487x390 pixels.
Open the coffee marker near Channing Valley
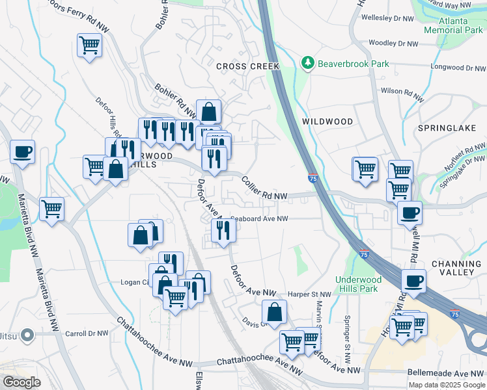click(415, 282)
